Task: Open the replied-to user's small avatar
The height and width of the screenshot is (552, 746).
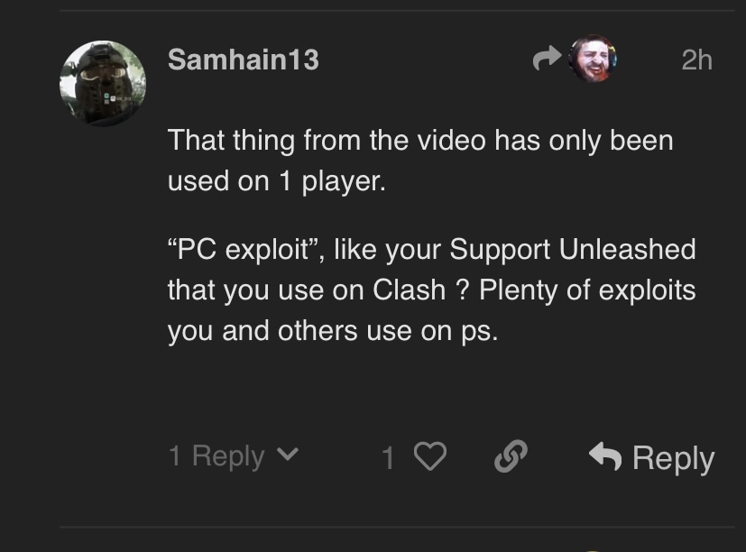Action: tap(593, 60)
